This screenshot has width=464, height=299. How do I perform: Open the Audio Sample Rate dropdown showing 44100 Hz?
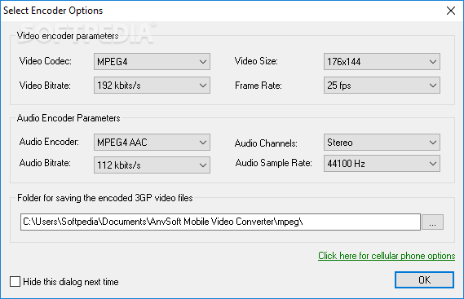[382, 163]
